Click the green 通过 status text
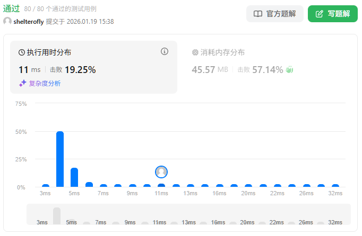 point(12,8)
